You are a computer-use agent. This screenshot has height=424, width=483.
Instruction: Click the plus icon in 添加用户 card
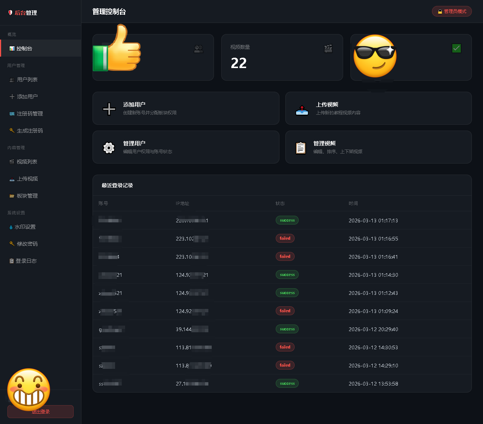tap(109, 109)
